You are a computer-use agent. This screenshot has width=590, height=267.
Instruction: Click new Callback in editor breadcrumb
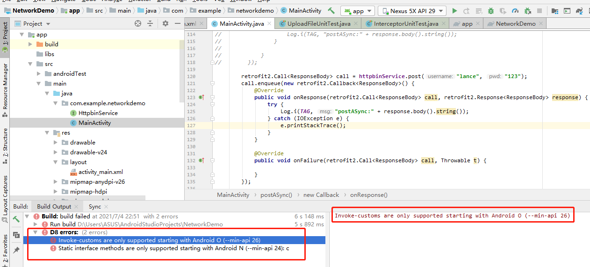[x=321, y=195]
